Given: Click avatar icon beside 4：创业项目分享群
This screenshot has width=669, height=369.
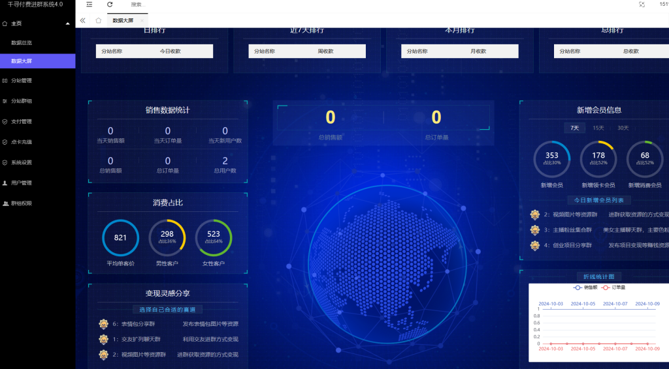Looking at the screenshot, I should tap(534, 245).
